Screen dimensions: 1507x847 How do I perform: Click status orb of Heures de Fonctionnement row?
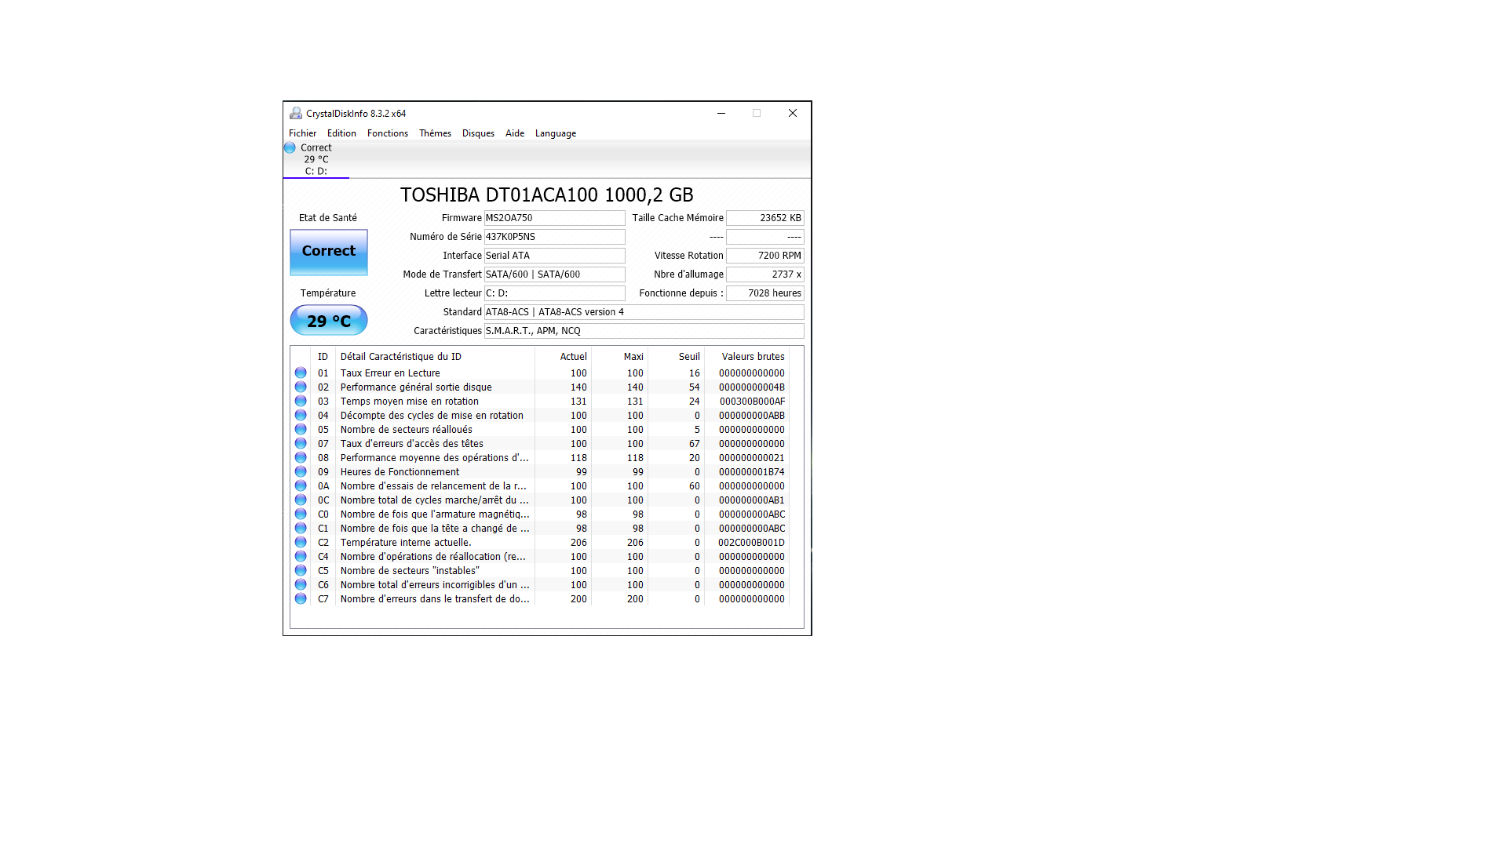301,472
